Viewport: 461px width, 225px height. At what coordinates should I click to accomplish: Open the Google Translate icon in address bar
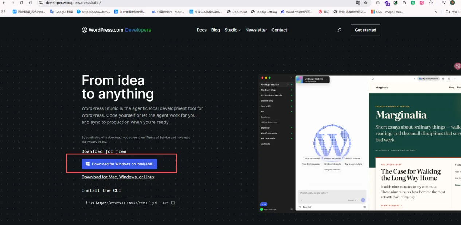tap(358, 3)
